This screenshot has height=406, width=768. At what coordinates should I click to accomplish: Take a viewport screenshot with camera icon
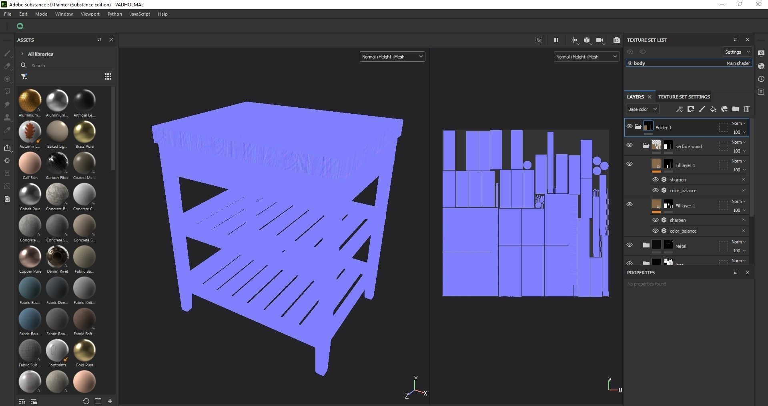[x=617, y=40]
